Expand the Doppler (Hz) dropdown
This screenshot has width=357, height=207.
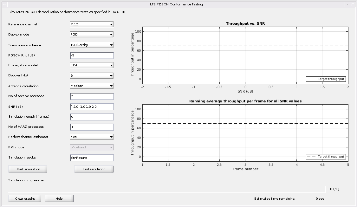pos(92,75)
